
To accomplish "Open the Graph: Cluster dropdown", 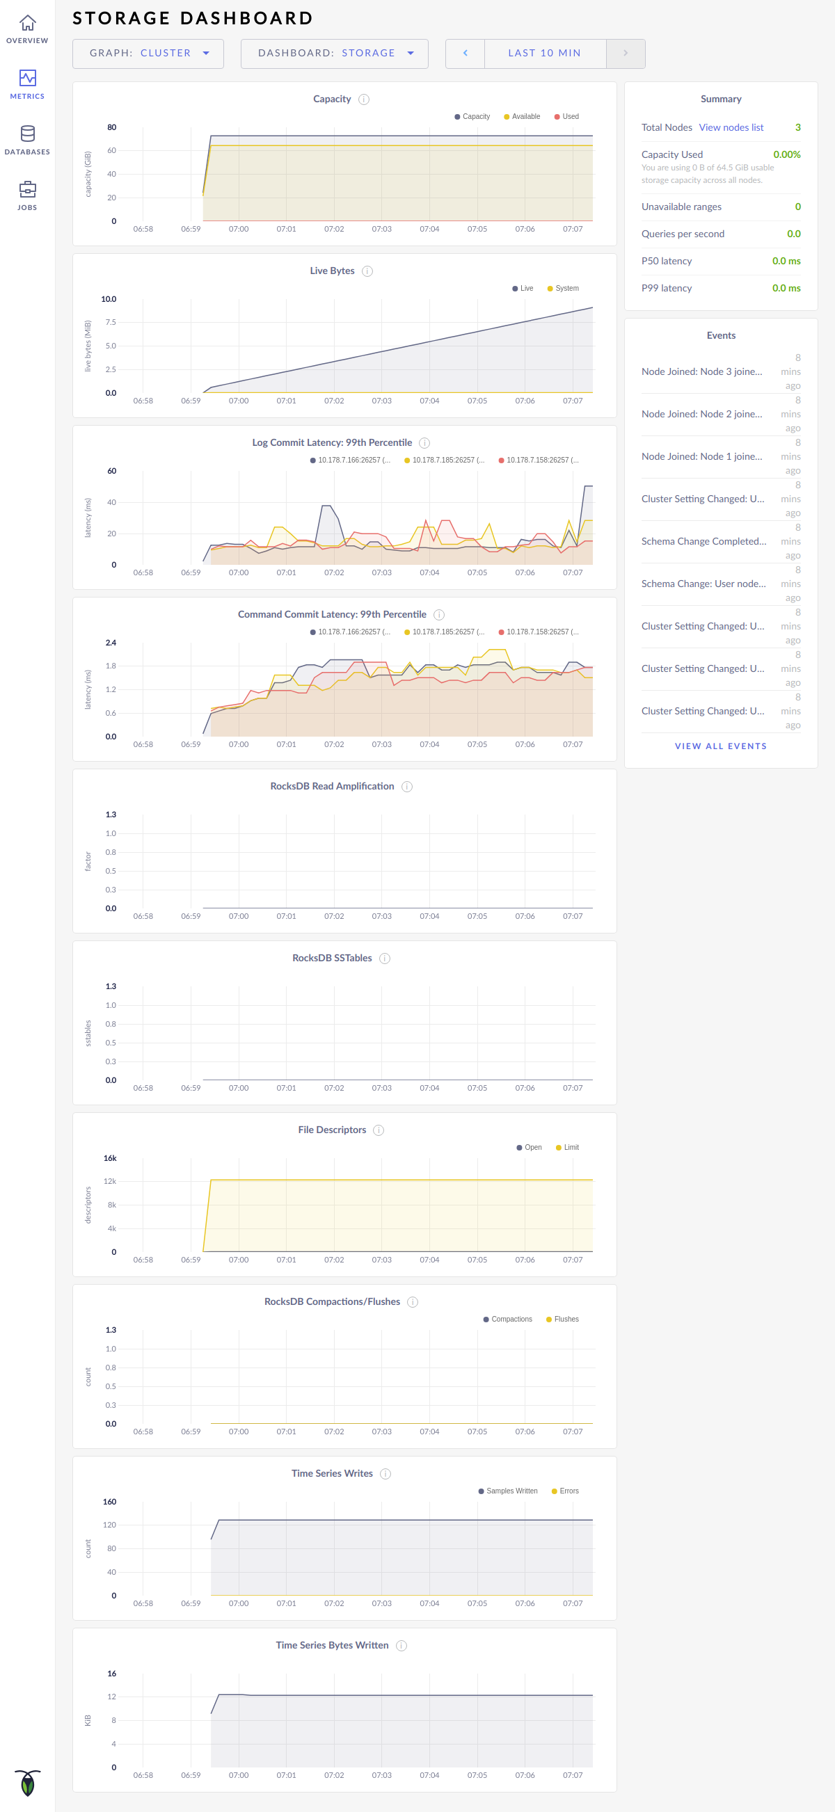I will pyautogui.click(x=148, y=54).
